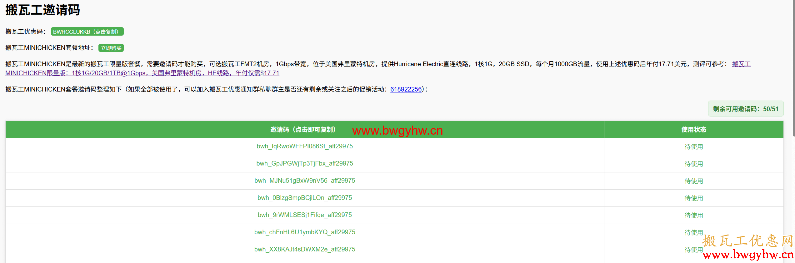Copy the BWHCGLUKKB coupon code button
795x263 pixels.
(x=87, y=32)
